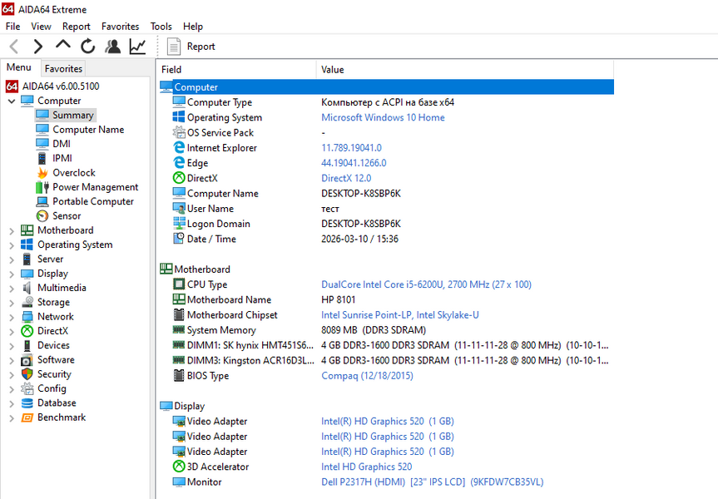The height and width of the screenshot is (499, 718).
Task: Click the Storage drive icon
Action: click(27, 302)
